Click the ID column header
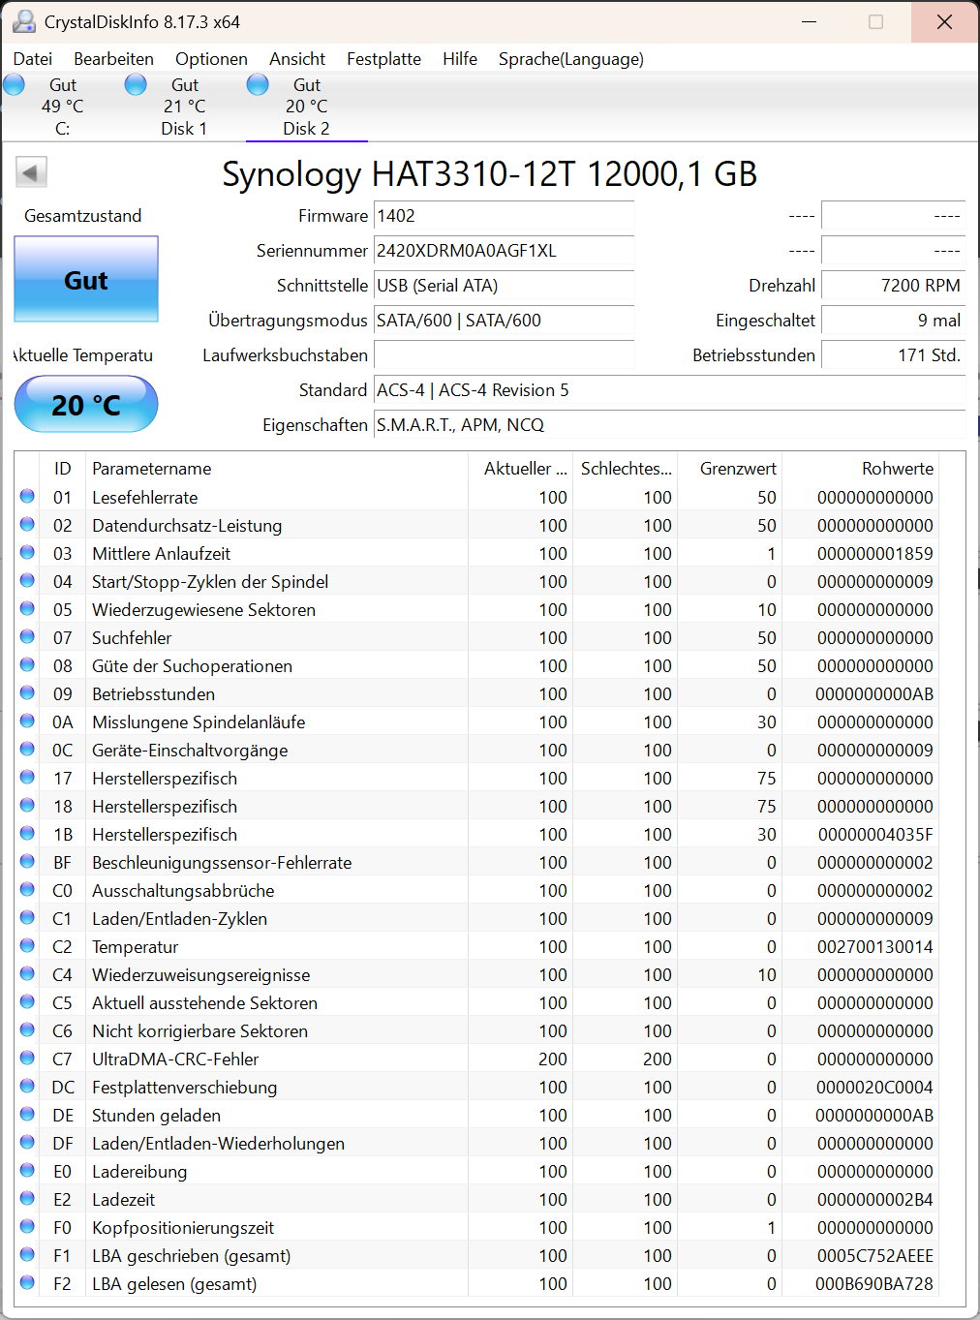Screen dimensions: 980x1320 [x=62, y=468]
